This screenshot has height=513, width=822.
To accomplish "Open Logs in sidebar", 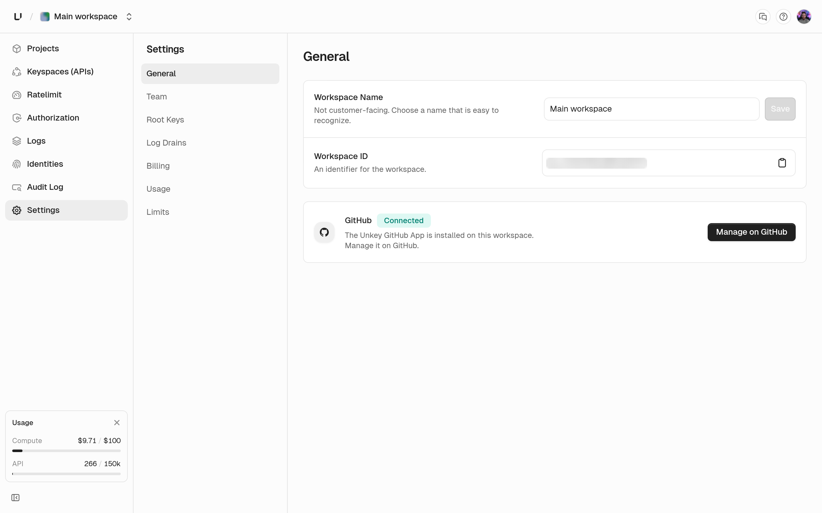I will pos(66,141).
